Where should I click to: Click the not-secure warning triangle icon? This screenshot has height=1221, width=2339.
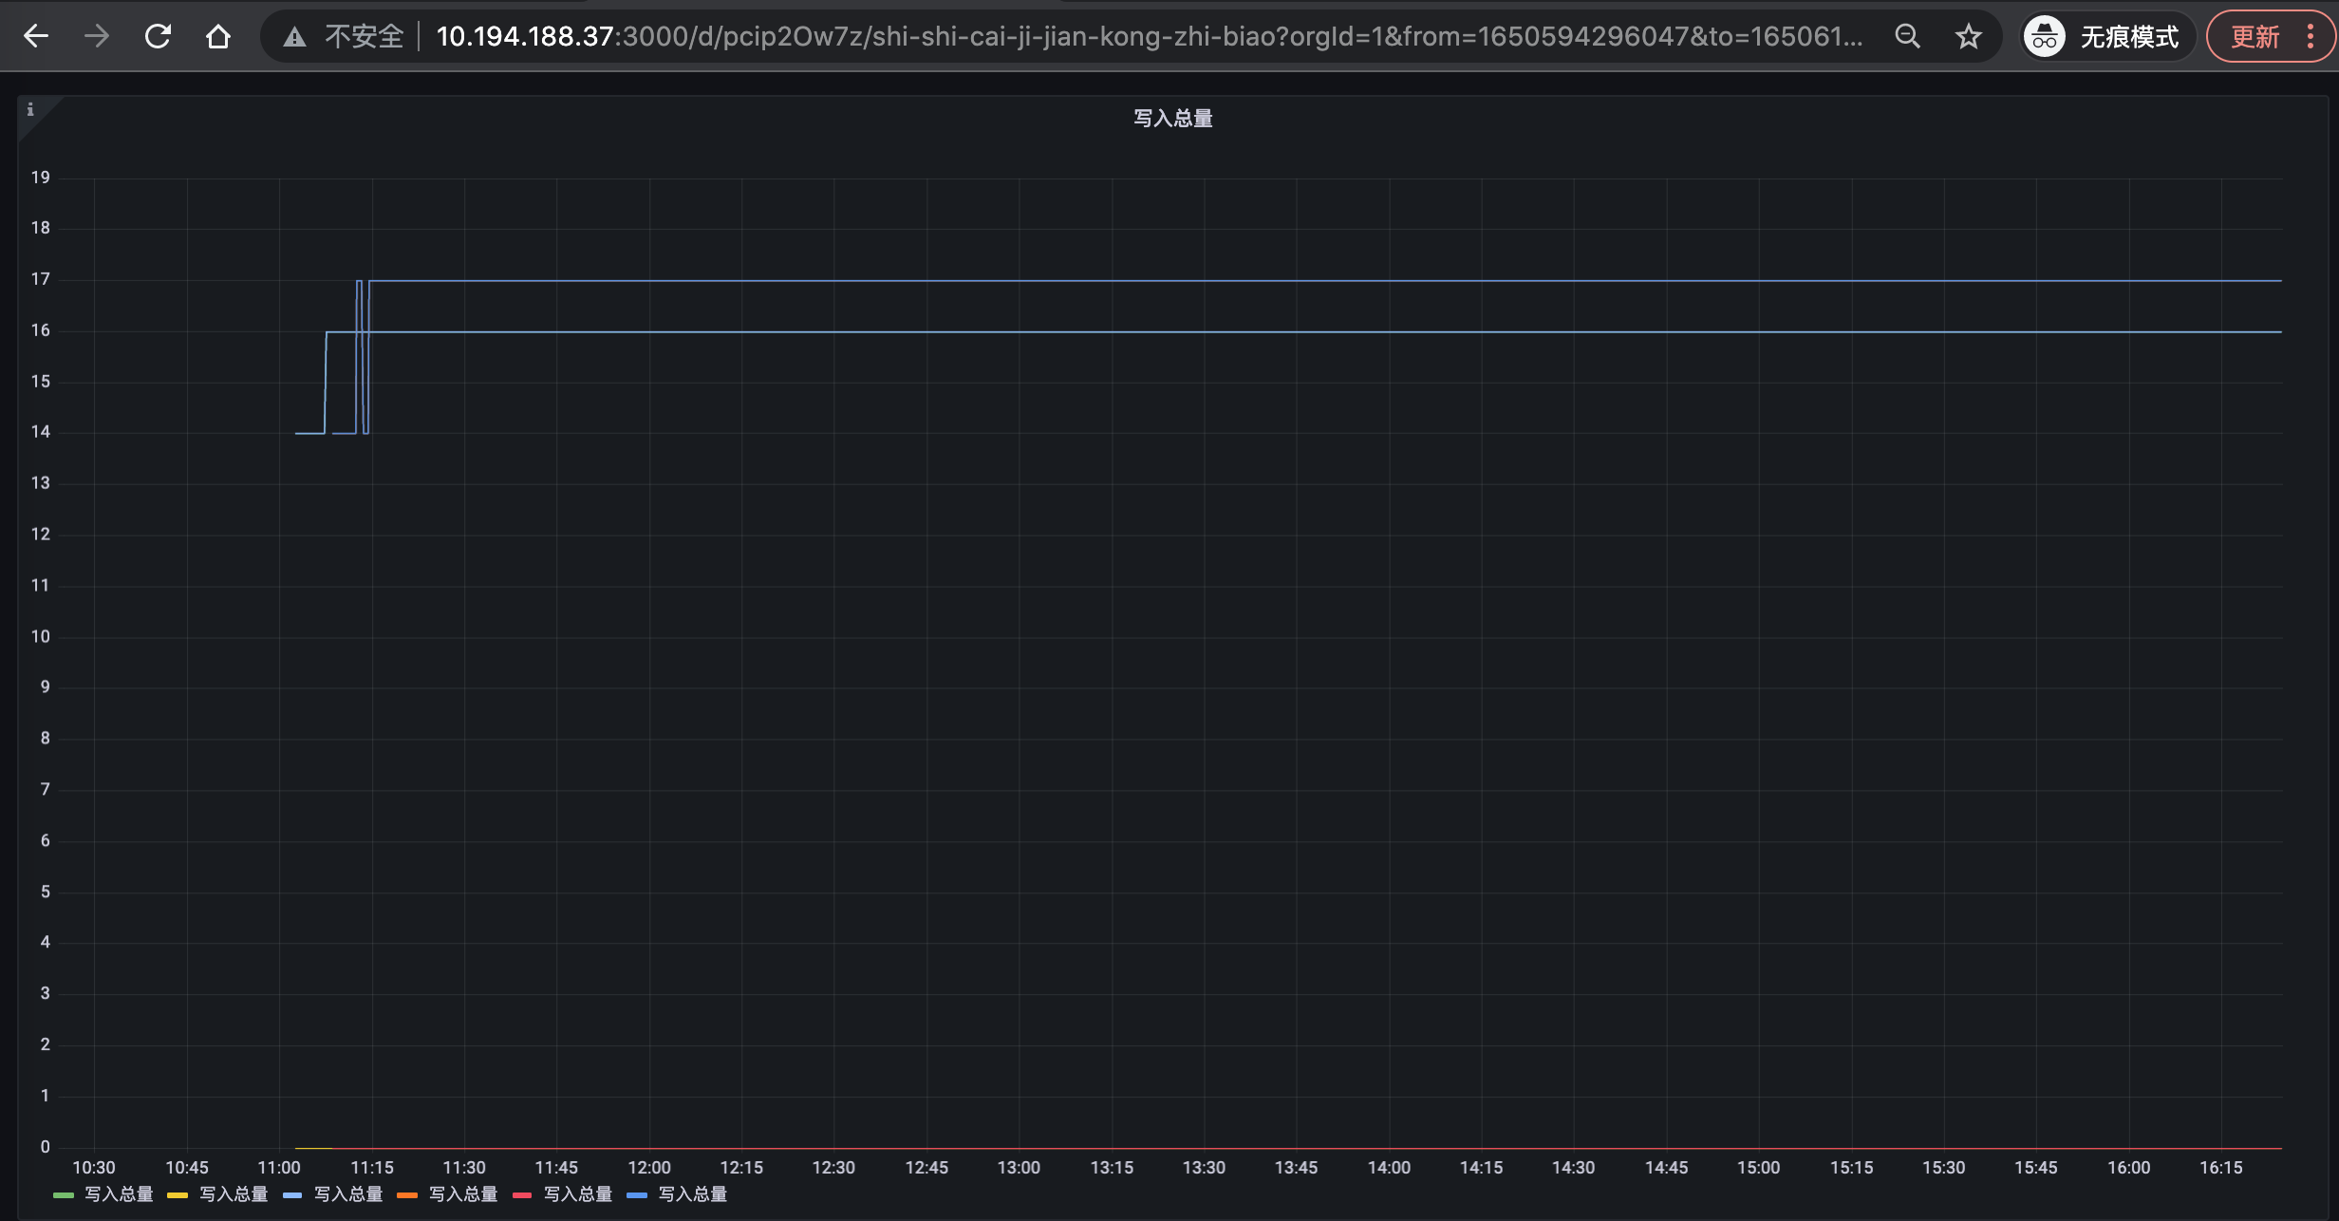294,37
